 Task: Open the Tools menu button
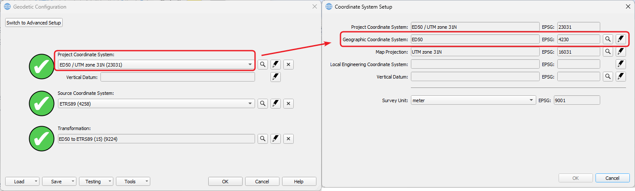(x=133, y=182)
